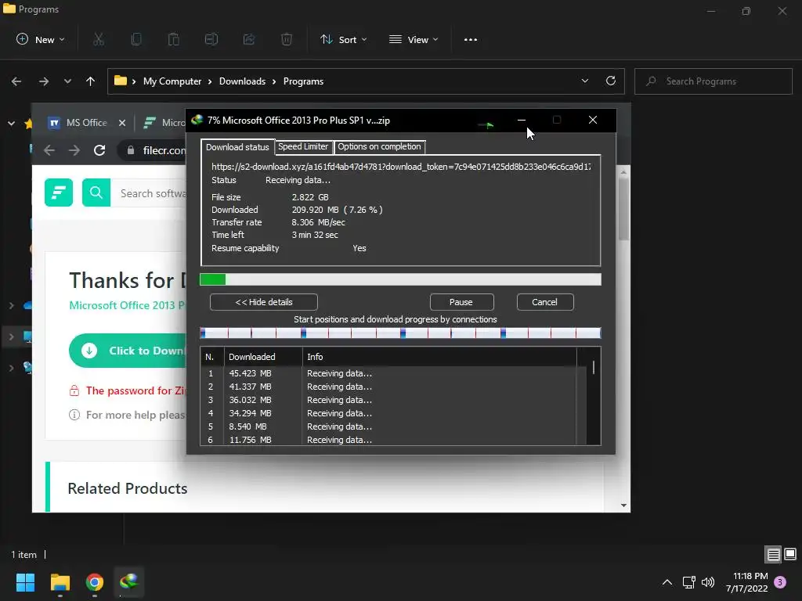The image size is (802, 601).
Task: Click the green search icon on filecr
Action: (96, 193)
